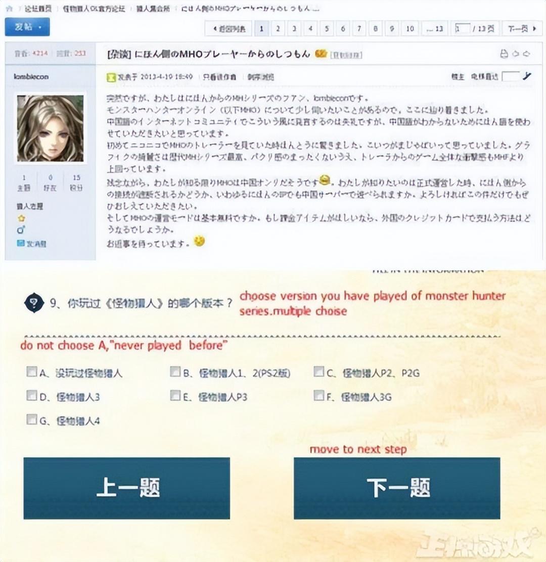Click the send message envelope icon

click(21, 244)
